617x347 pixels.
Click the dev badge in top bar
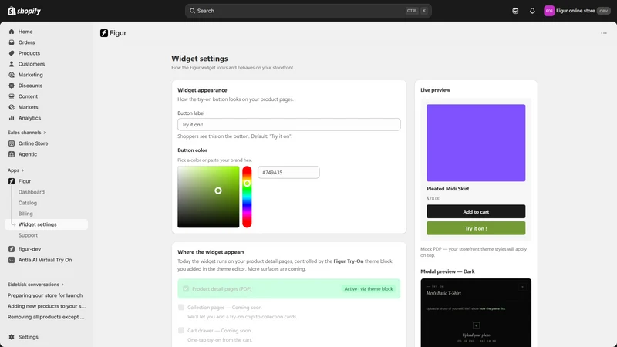(x=603, y=11)
